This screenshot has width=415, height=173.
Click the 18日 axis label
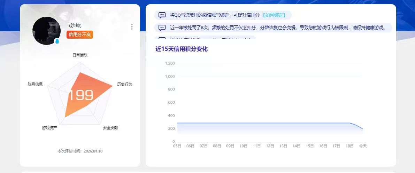click(x=349, y=146)
